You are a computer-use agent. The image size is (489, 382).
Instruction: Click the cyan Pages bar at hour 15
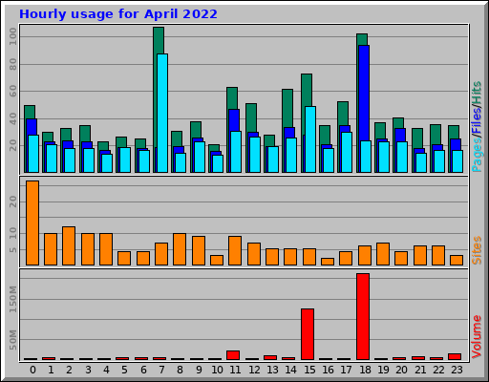310,139
